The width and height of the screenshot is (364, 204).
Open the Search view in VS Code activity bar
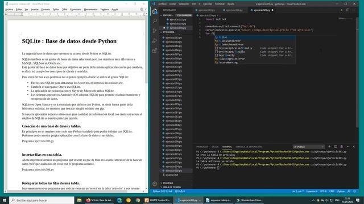pos(155,21)
